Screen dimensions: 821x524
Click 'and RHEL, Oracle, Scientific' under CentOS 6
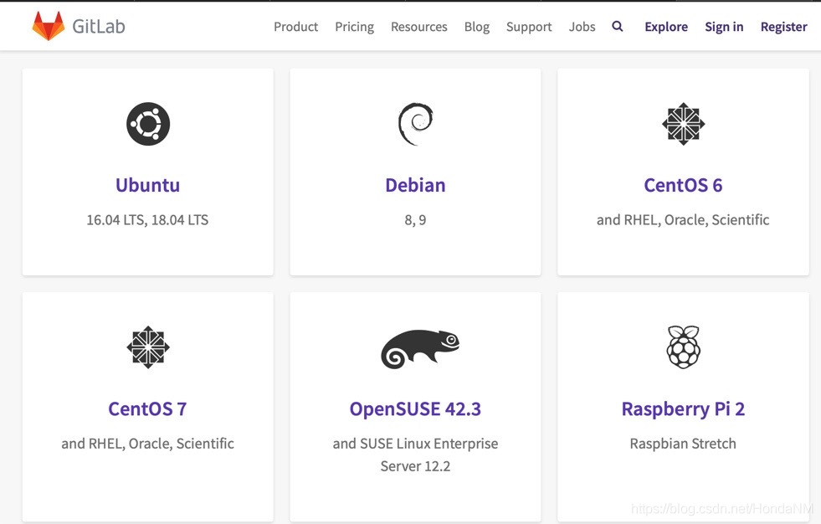pyautogui.click(x=683, y=220)
